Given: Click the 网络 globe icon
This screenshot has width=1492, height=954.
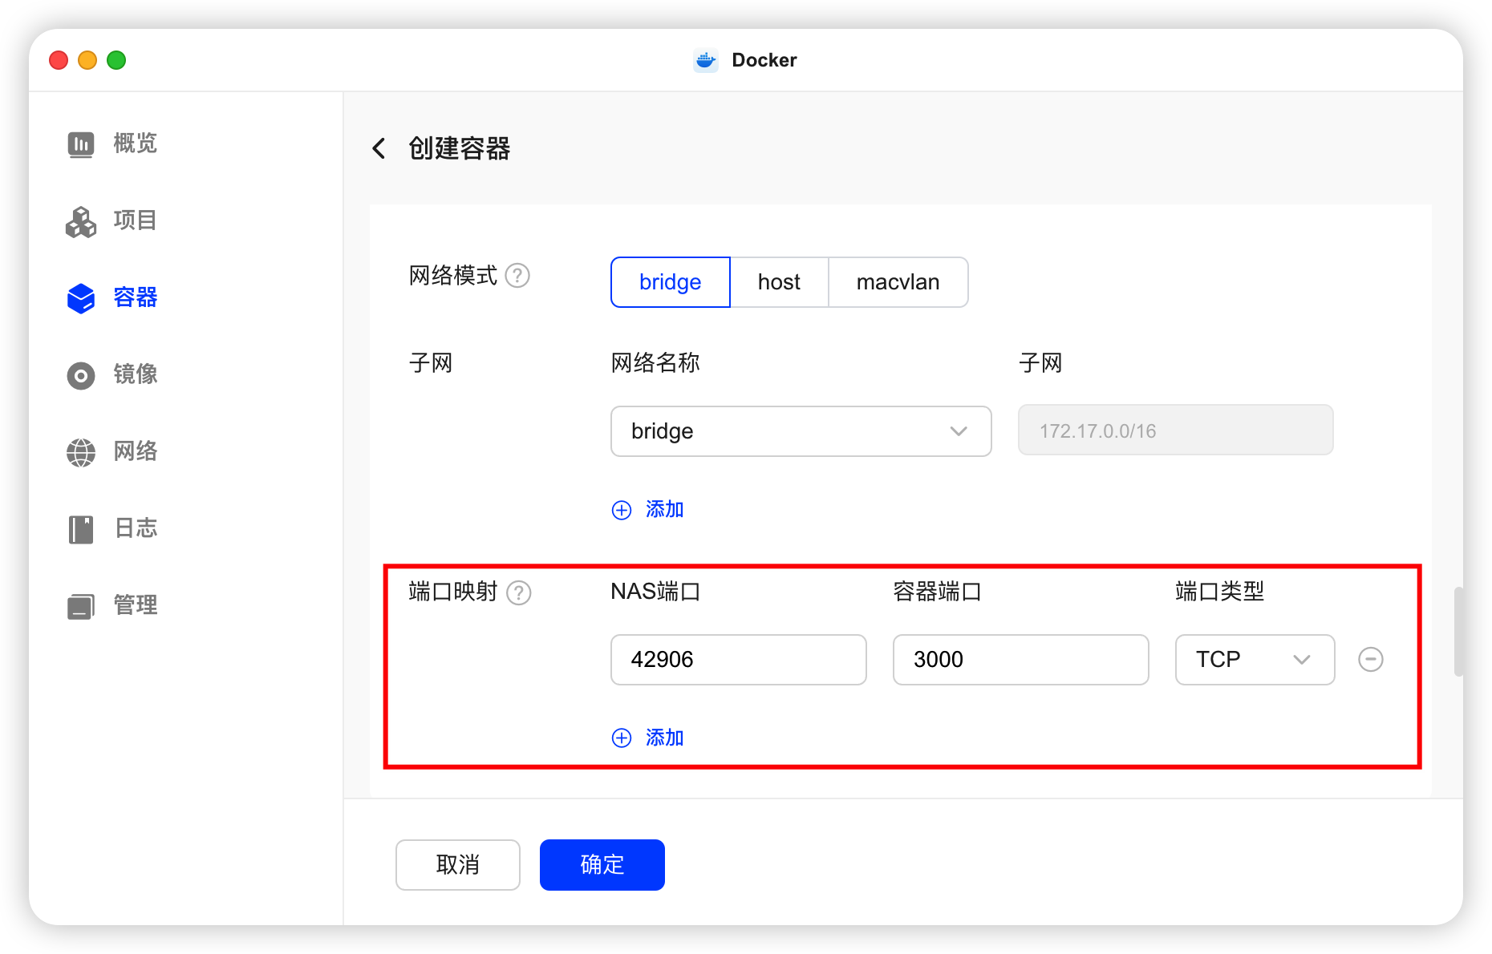Looking at the screenshot, I should pos(80,452).
